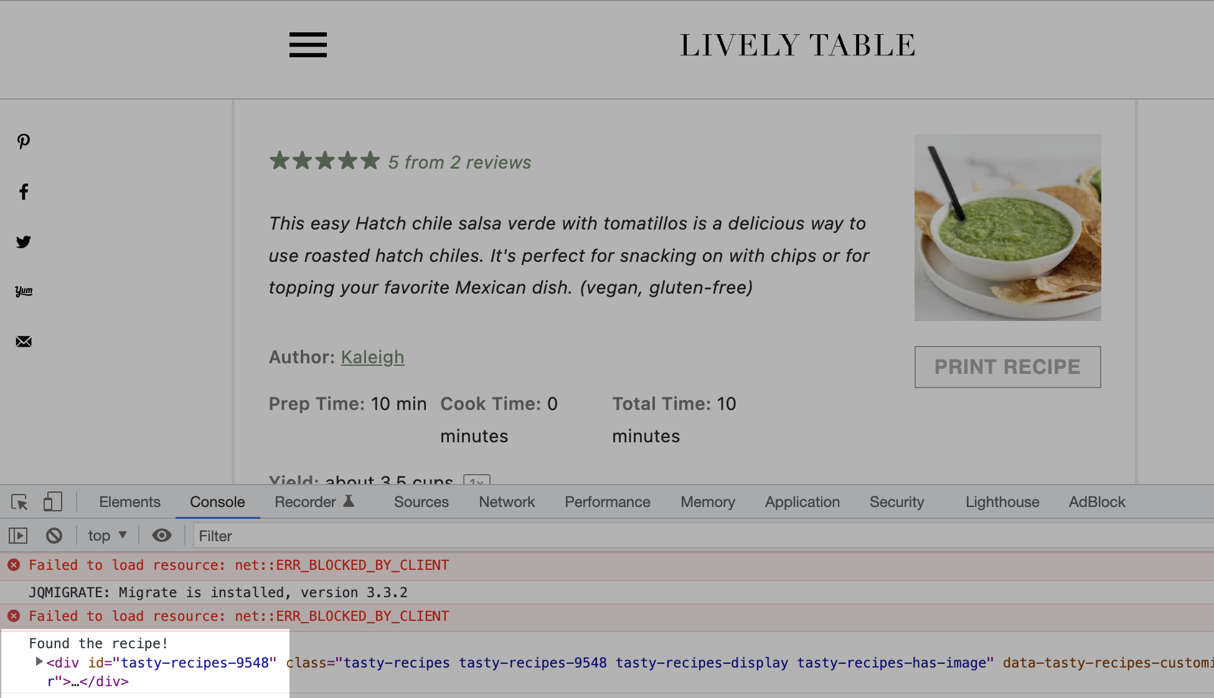The image size is (1214, 698).
Task: Share recipe on Facebook
Action: [24, 192]
